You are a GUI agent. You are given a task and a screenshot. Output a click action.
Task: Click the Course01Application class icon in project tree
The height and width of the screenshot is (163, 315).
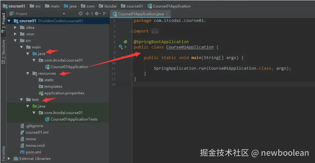click(x=48, y=67)
